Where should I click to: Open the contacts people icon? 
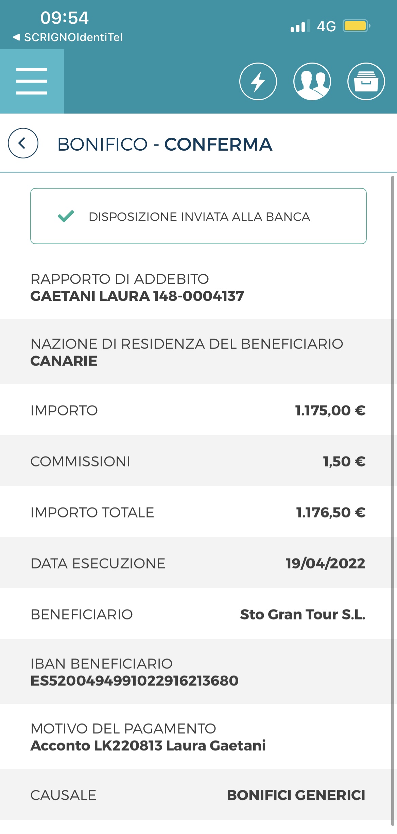coord(312,82)
